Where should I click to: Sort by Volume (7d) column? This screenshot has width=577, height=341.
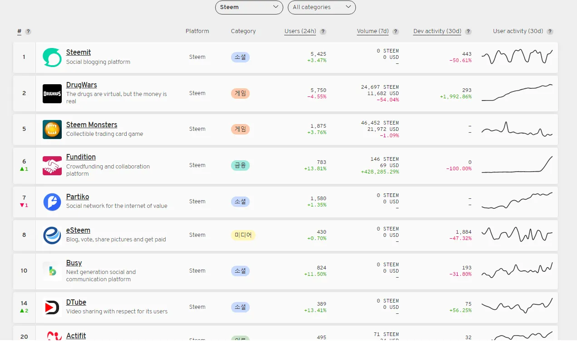373,31
